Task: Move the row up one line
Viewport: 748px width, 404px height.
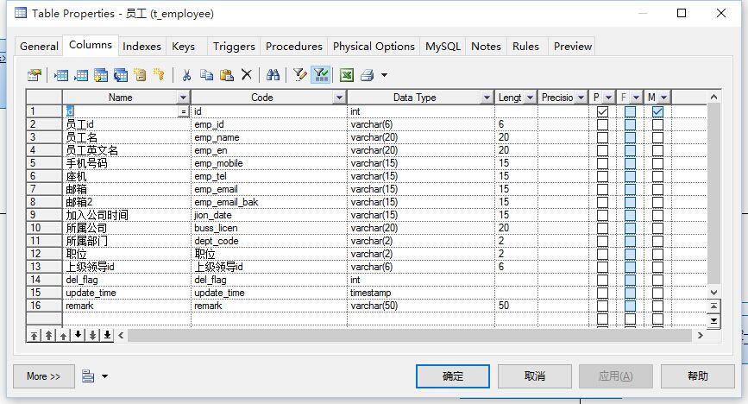Action: point(64,335)
